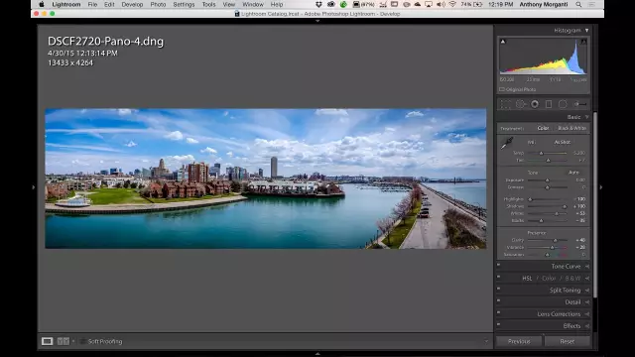Image resolution: width=635 pixels, height=357 pixels.
Task: Select the Radial Filter tool
Action: 563,104
